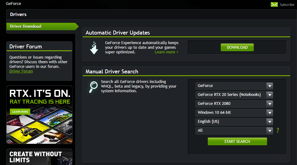Expand the GeForce RTX 20 Series dropdown
Image resolution: width=297 pixels, height=165 pixels.
pos(234,95)
